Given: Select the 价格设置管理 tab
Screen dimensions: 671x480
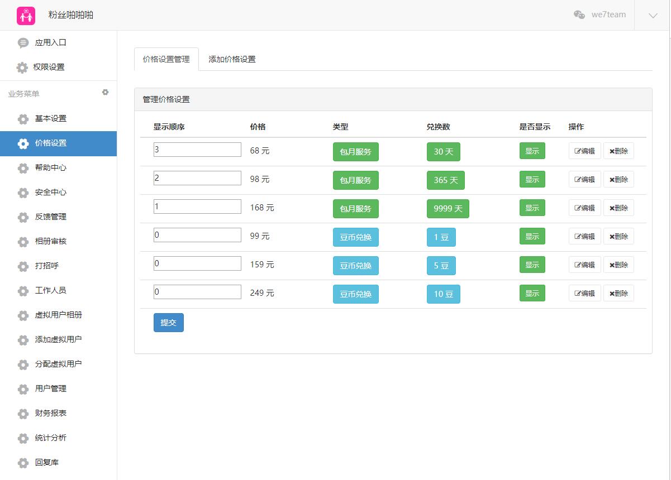Looking at the screenshot, I should (166, 59).
